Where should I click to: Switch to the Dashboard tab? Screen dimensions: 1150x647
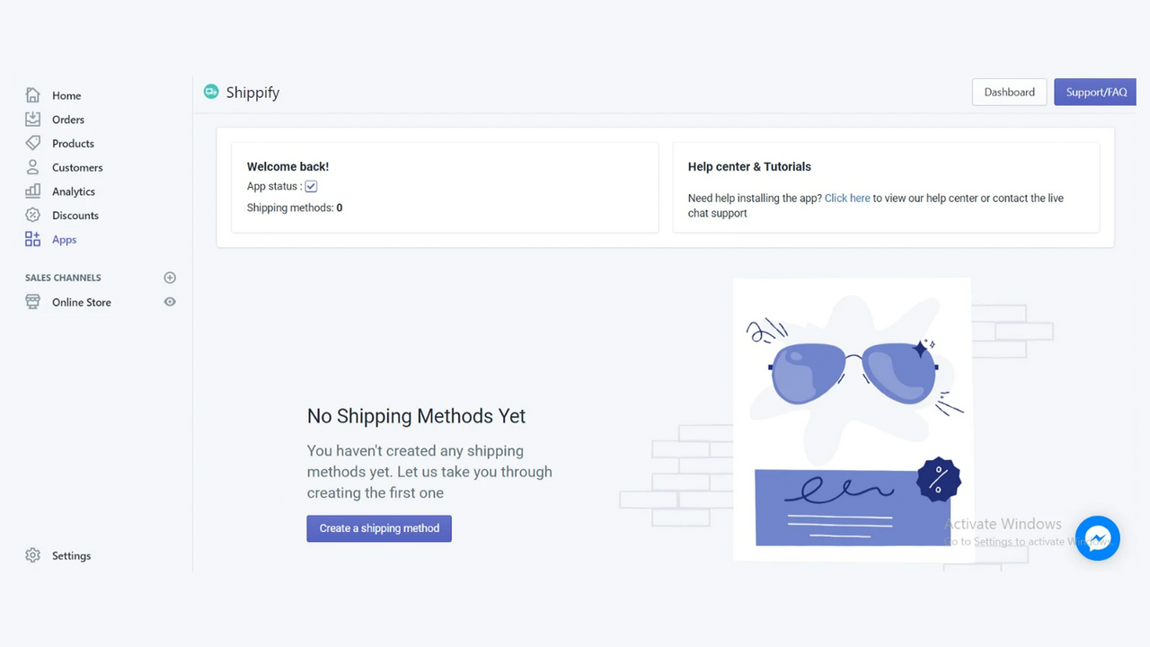click(1009, 92)
